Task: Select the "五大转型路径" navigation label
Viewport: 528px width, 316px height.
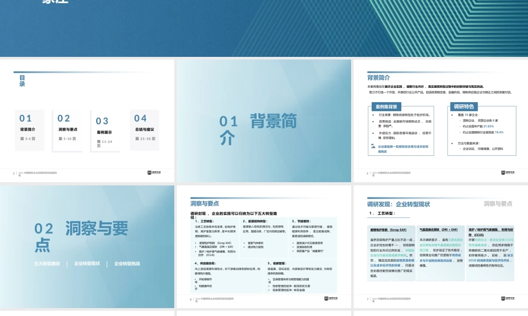Action: 48,263
